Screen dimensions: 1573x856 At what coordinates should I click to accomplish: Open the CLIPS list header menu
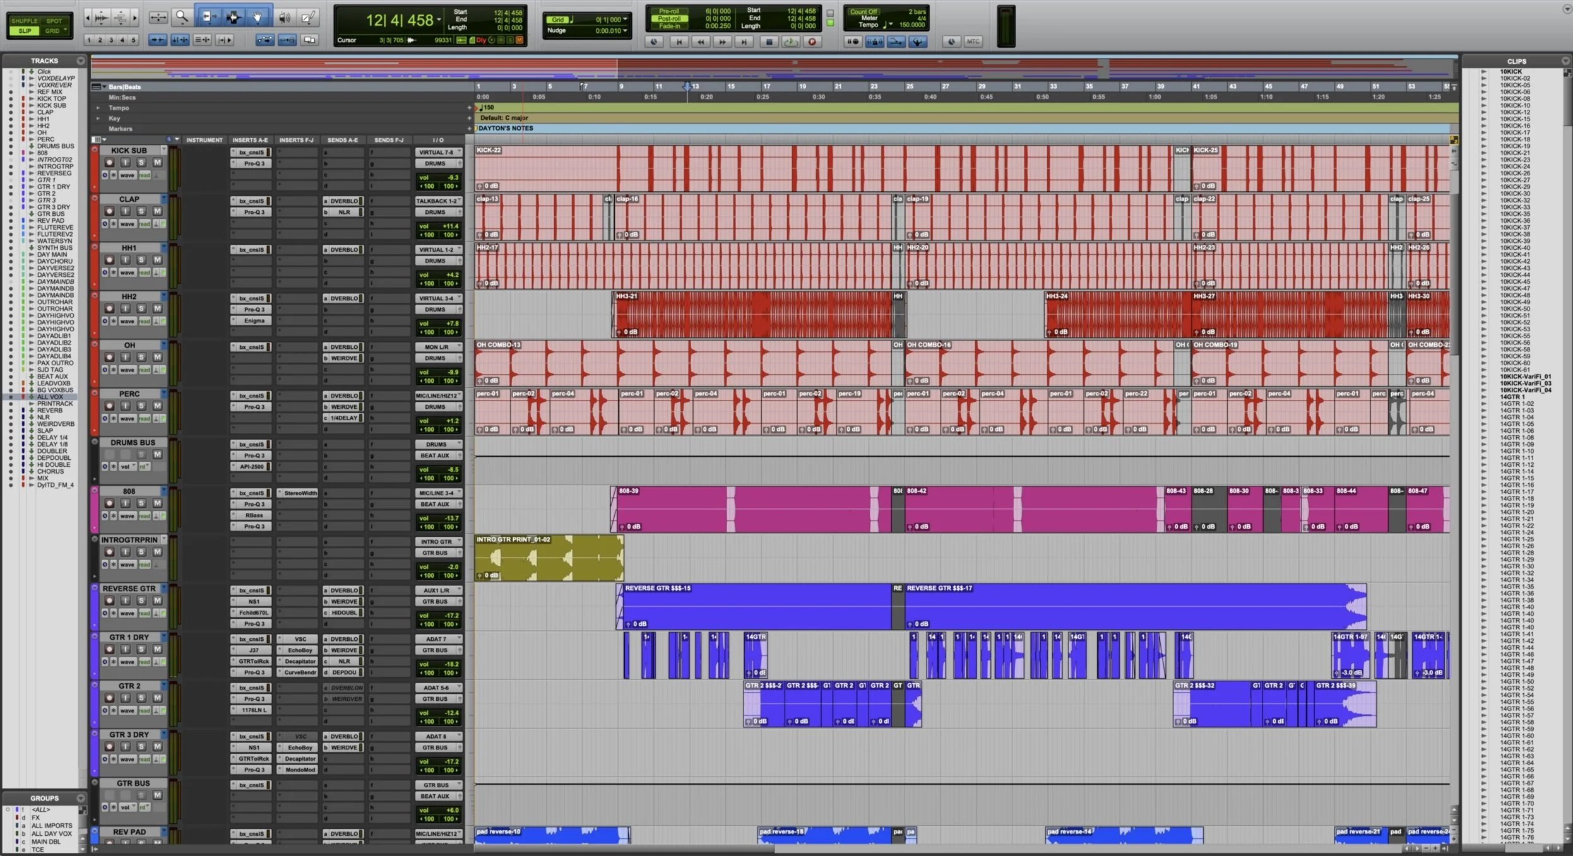(1565, 61)
